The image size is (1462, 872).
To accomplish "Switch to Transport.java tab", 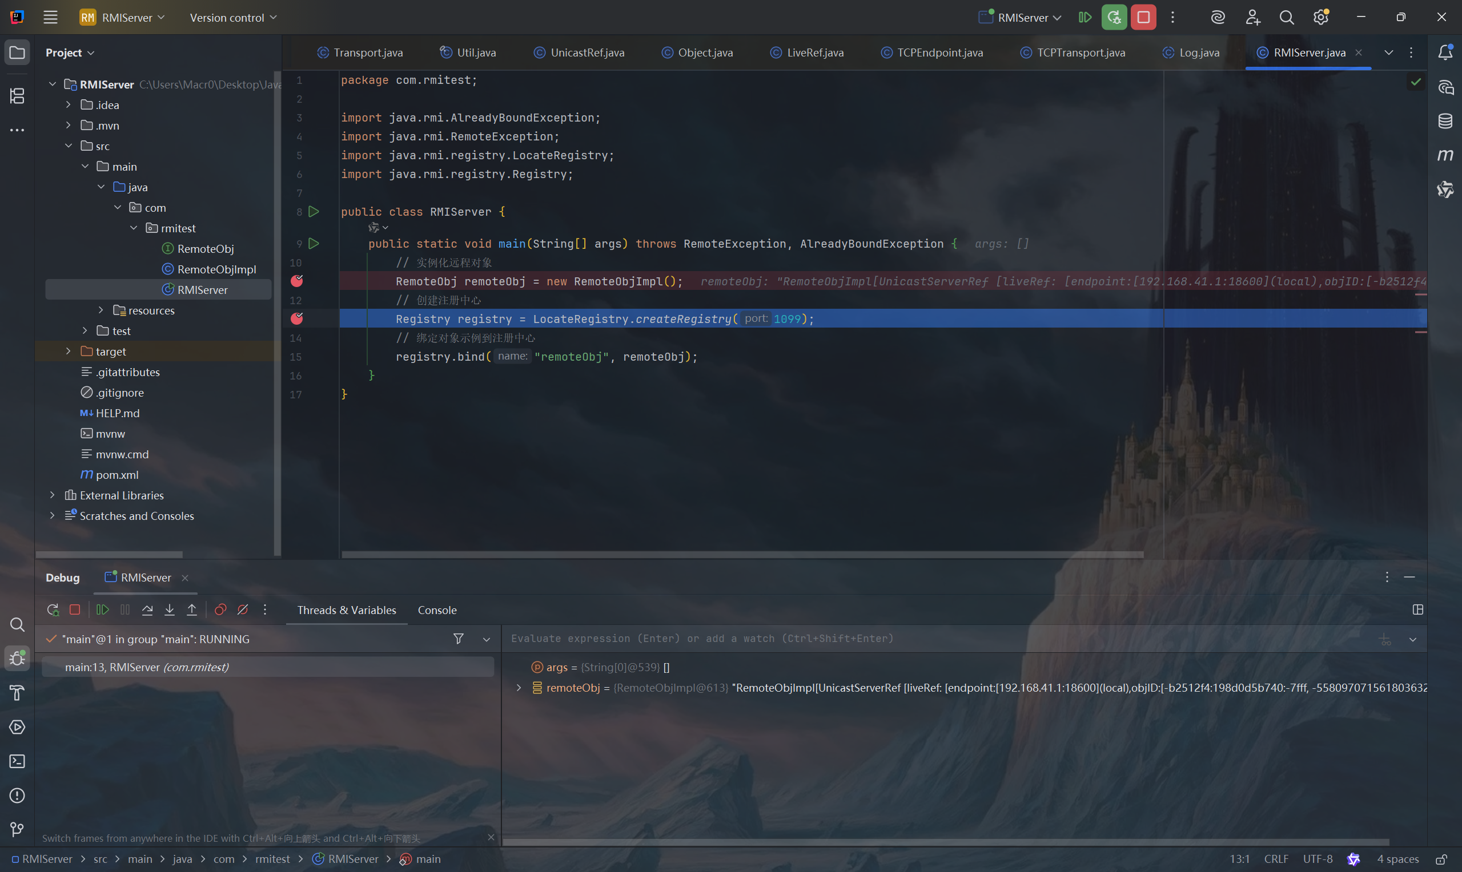I will pyautogui.click(x=360, y=53).
